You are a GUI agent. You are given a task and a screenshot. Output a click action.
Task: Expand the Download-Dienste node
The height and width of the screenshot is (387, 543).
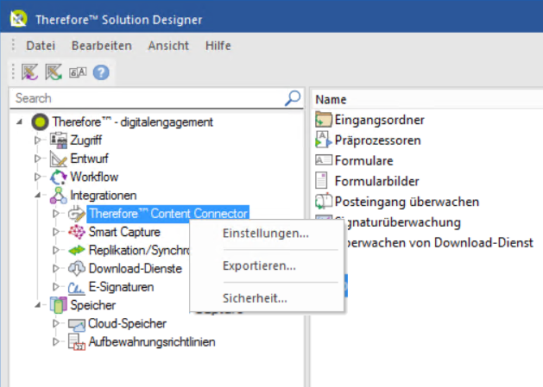pyautogui.click(x=55, y=268)
